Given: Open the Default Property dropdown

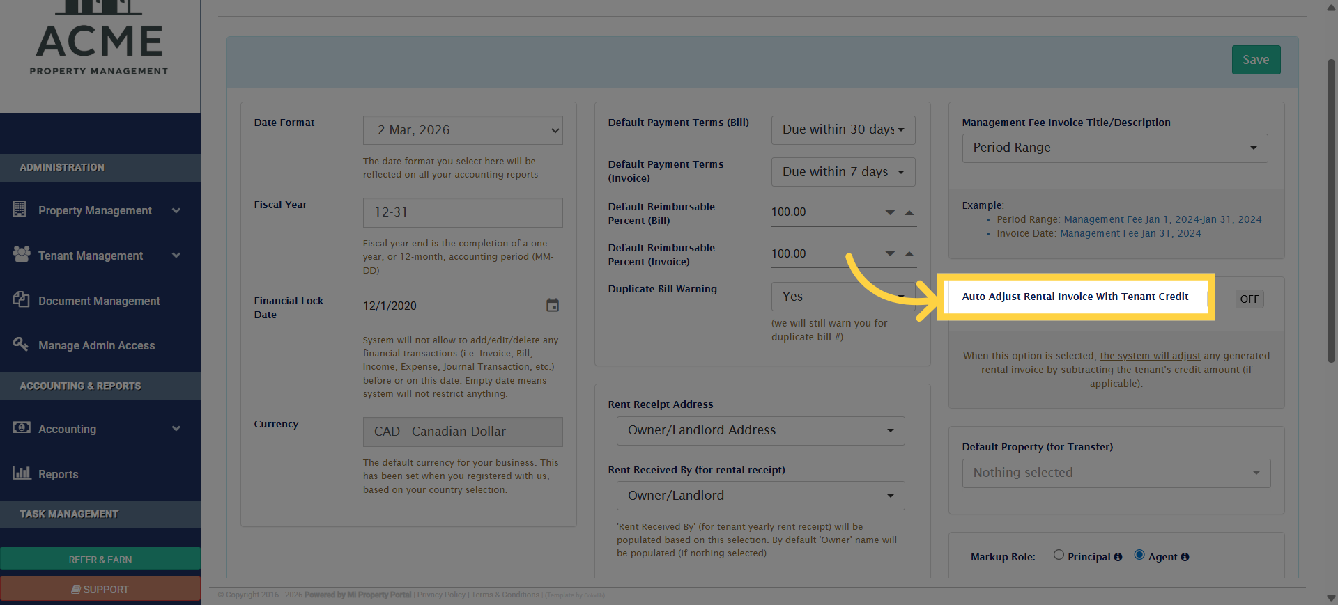Looking at the screenshot, I should point(1116,473).
